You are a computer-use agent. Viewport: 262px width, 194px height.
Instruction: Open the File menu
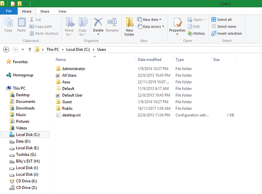click(9, 12)
